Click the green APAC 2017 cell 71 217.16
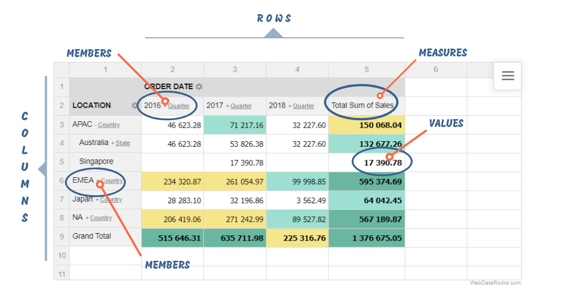This screenshot has height=289, width=578. [235, 125]
